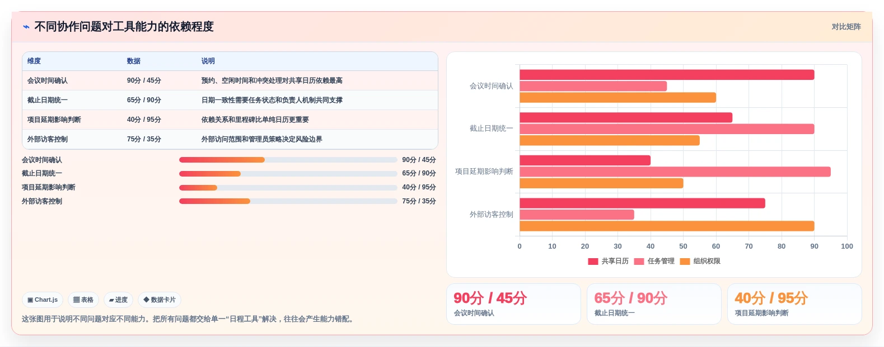Click progress list label 项目延期影响判断
The height and width of the screenshot is (347, 884).
click(49, 188)
